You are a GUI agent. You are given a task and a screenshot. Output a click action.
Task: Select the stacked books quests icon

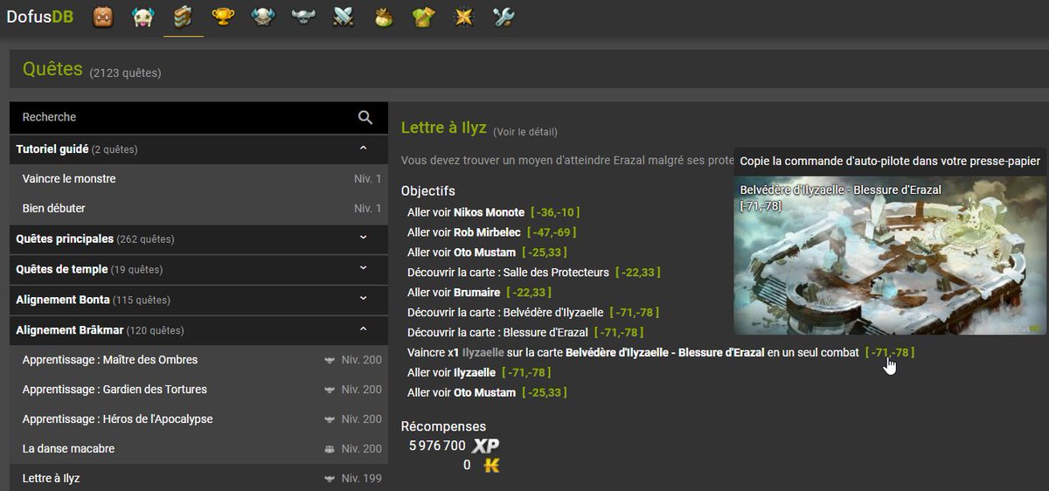coord(184,17)
